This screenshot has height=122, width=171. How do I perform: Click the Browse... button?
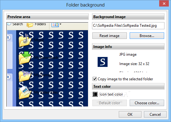click(x=147, y=36)
